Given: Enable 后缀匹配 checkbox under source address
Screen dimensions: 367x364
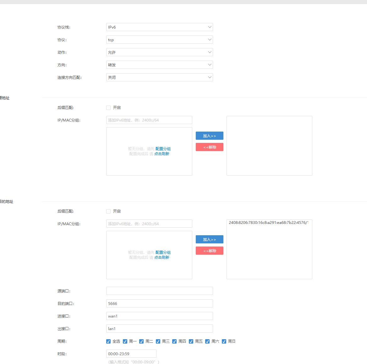Looking at the screenshot, I should (108, 108).
